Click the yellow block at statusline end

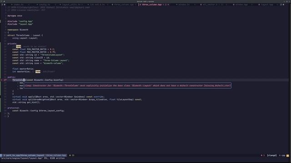[288, 156]
